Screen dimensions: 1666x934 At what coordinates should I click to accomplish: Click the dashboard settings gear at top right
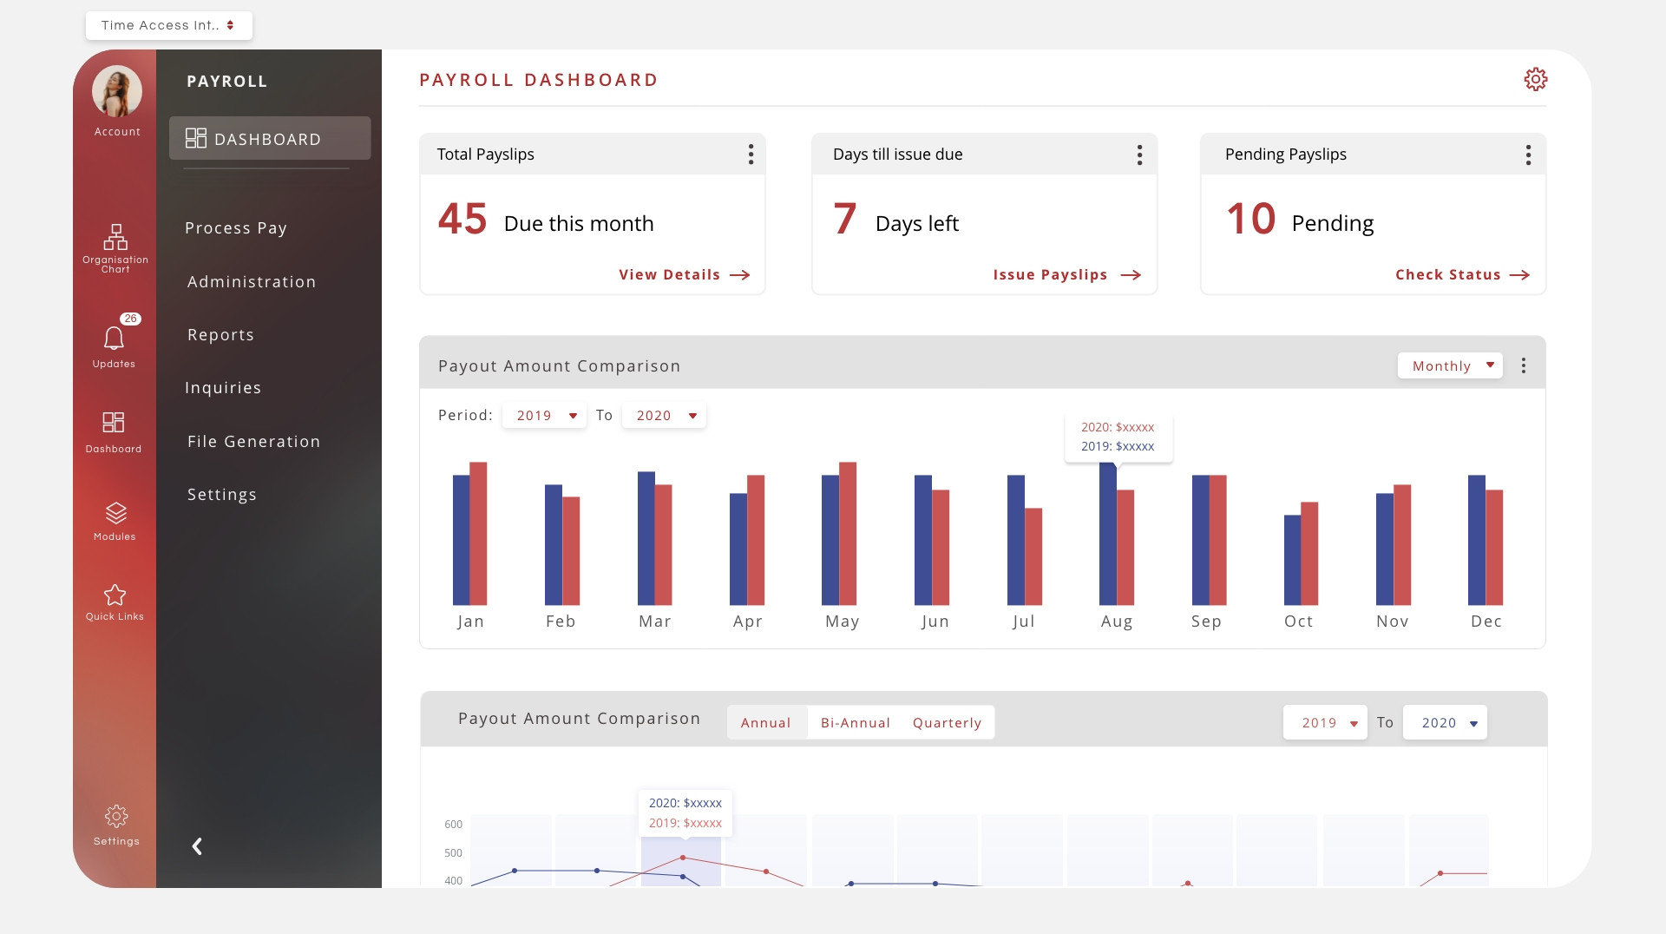(x=1536, y=79)
